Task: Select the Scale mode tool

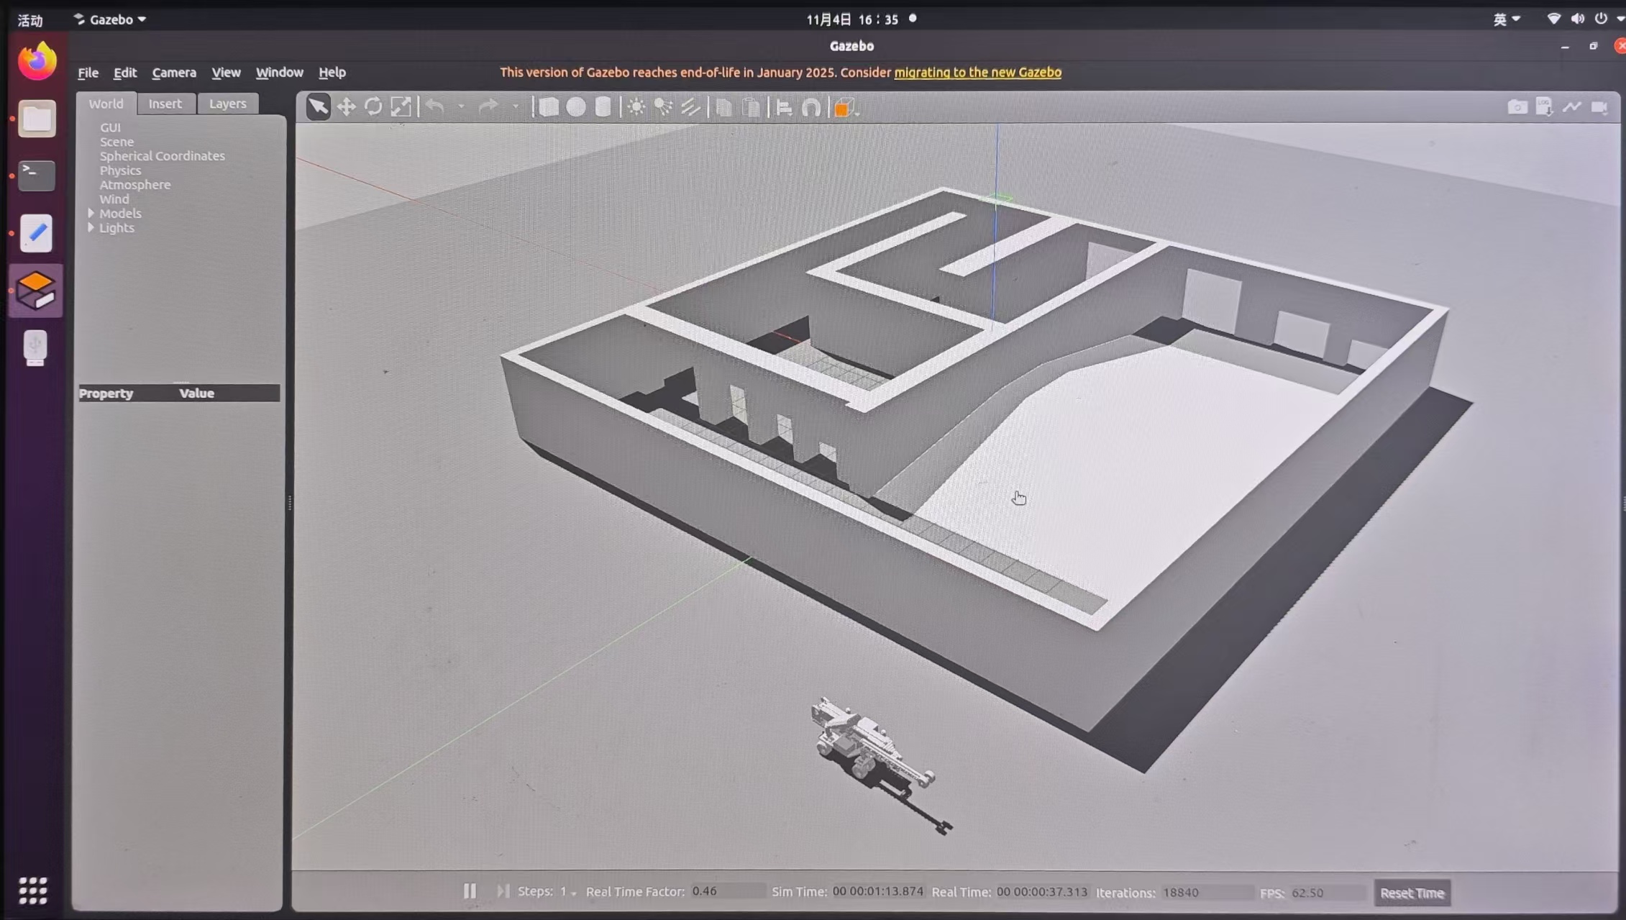Action: (x=401, y=107)
